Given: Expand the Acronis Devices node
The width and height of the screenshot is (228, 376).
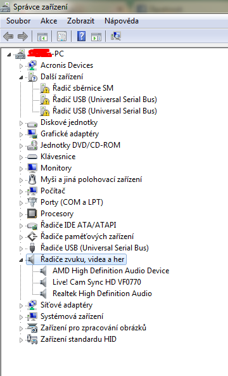Looking at the screenshot, I should (x=21, y=66).
